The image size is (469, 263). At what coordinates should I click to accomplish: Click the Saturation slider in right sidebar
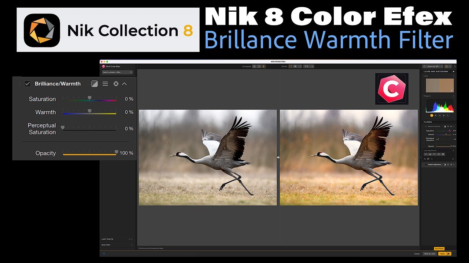coord(444,131)
